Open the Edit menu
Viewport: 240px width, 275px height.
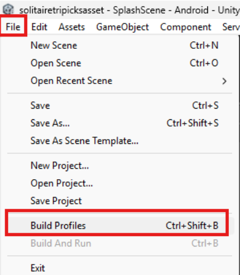click(39, 27)
